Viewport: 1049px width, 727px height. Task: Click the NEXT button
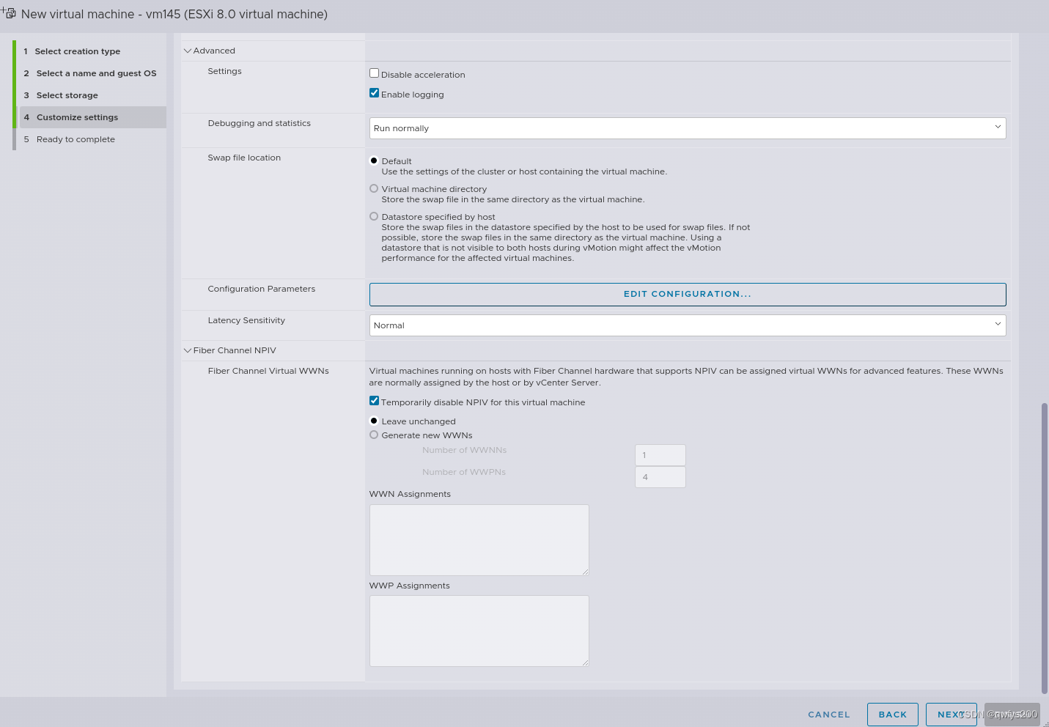coord(952,715)
